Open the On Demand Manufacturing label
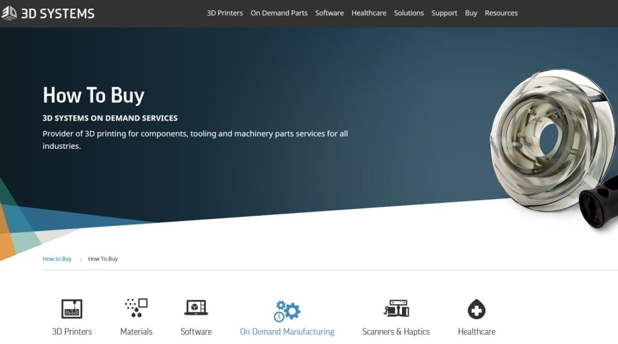This screenshot has height=344, width=618. coord(287,331)
